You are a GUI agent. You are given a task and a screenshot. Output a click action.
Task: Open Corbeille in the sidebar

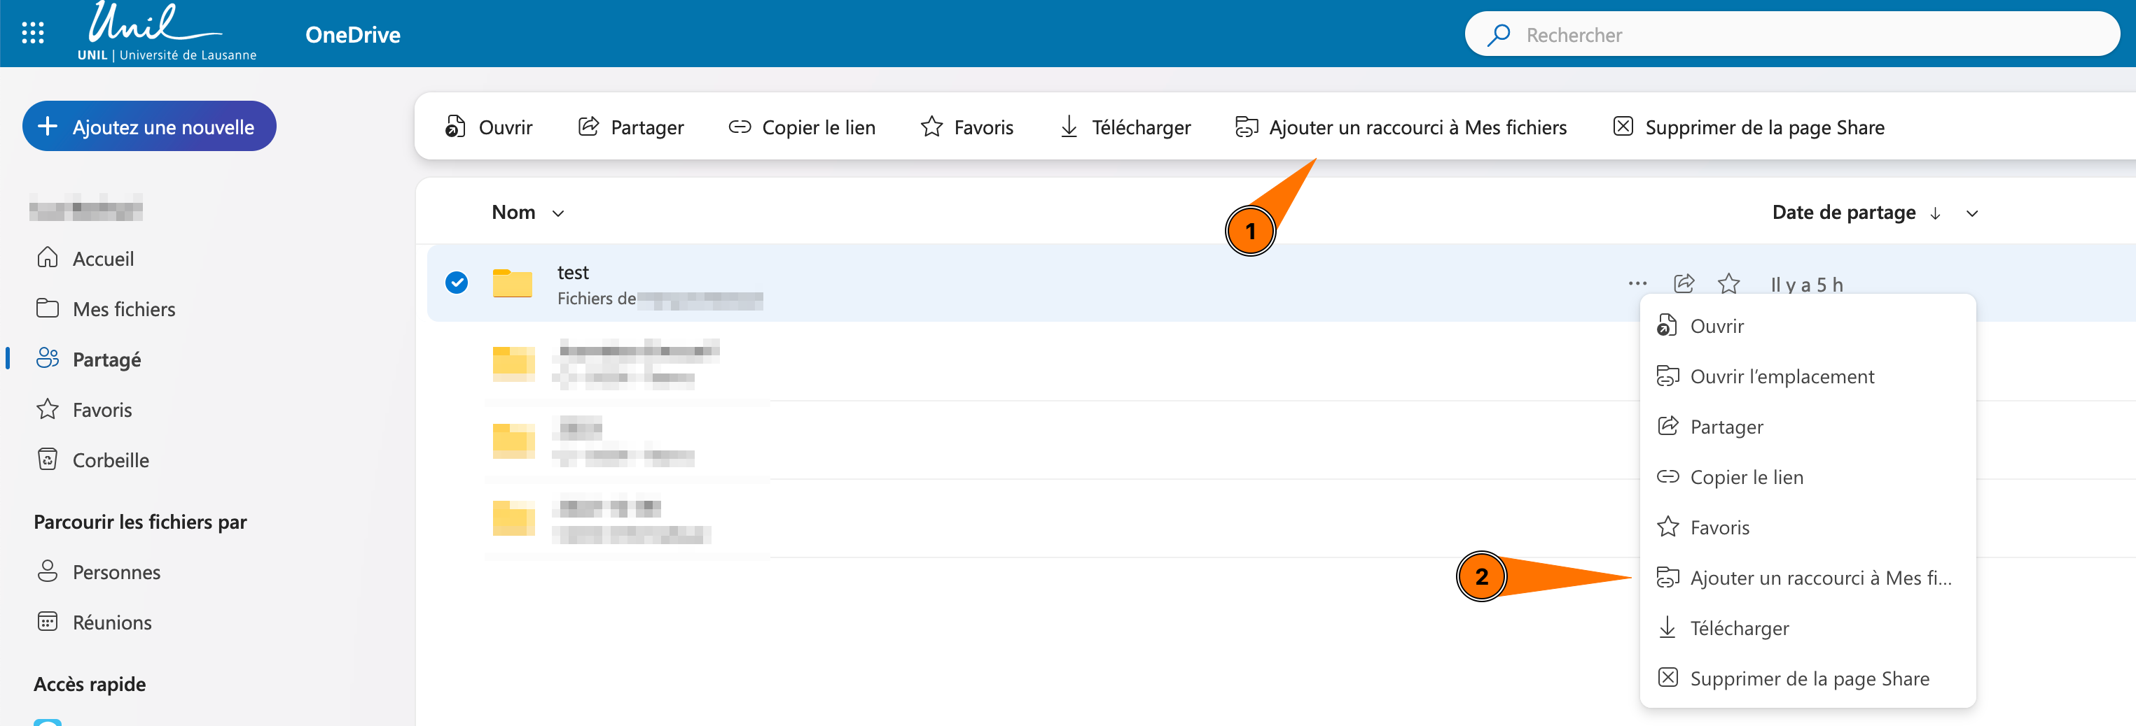(110, 460)
